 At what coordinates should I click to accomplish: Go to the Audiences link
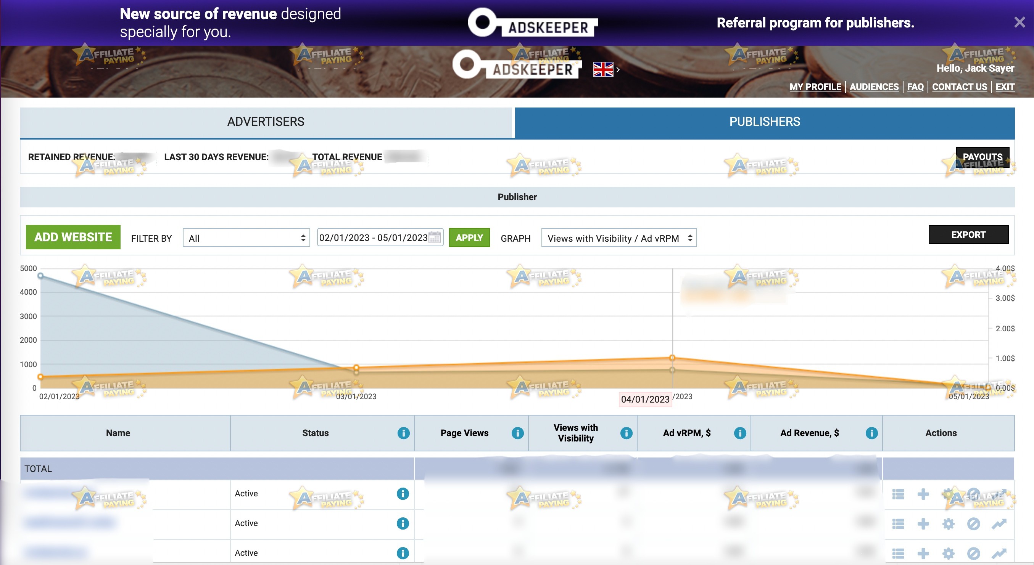(874, 87)
